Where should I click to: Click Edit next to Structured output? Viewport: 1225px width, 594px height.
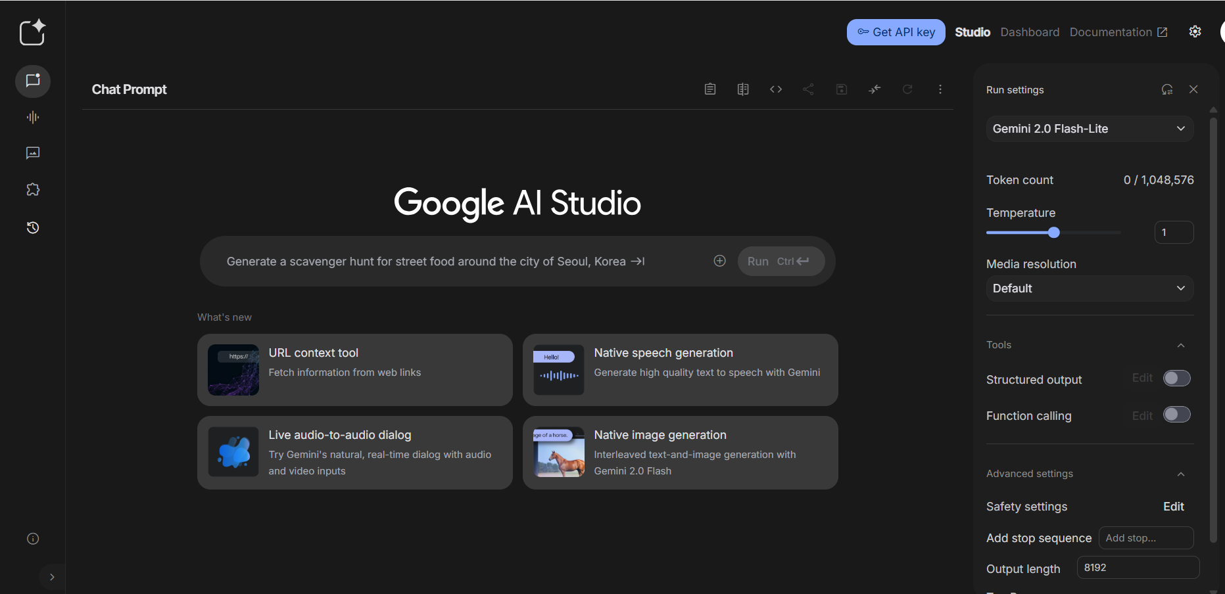(1142, 378)
